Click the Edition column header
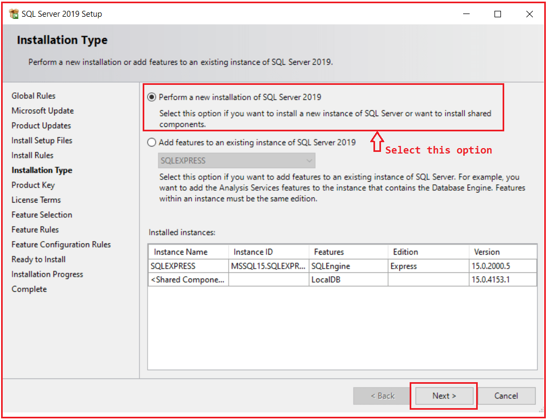The image size is (548, 420). [x=429, y=252]
